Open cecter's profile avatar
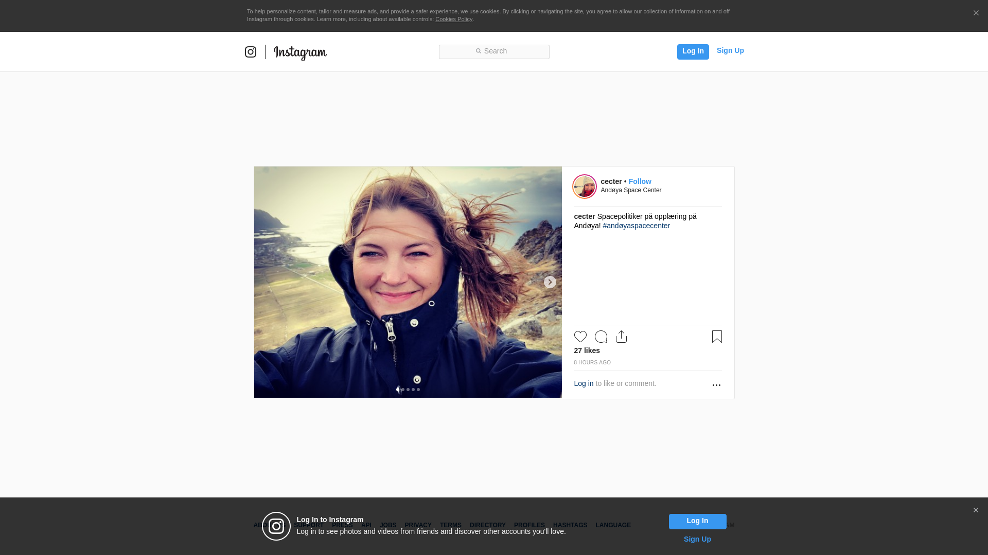The width and height of the screenshot is (988, 555). (x=585, y=186)
